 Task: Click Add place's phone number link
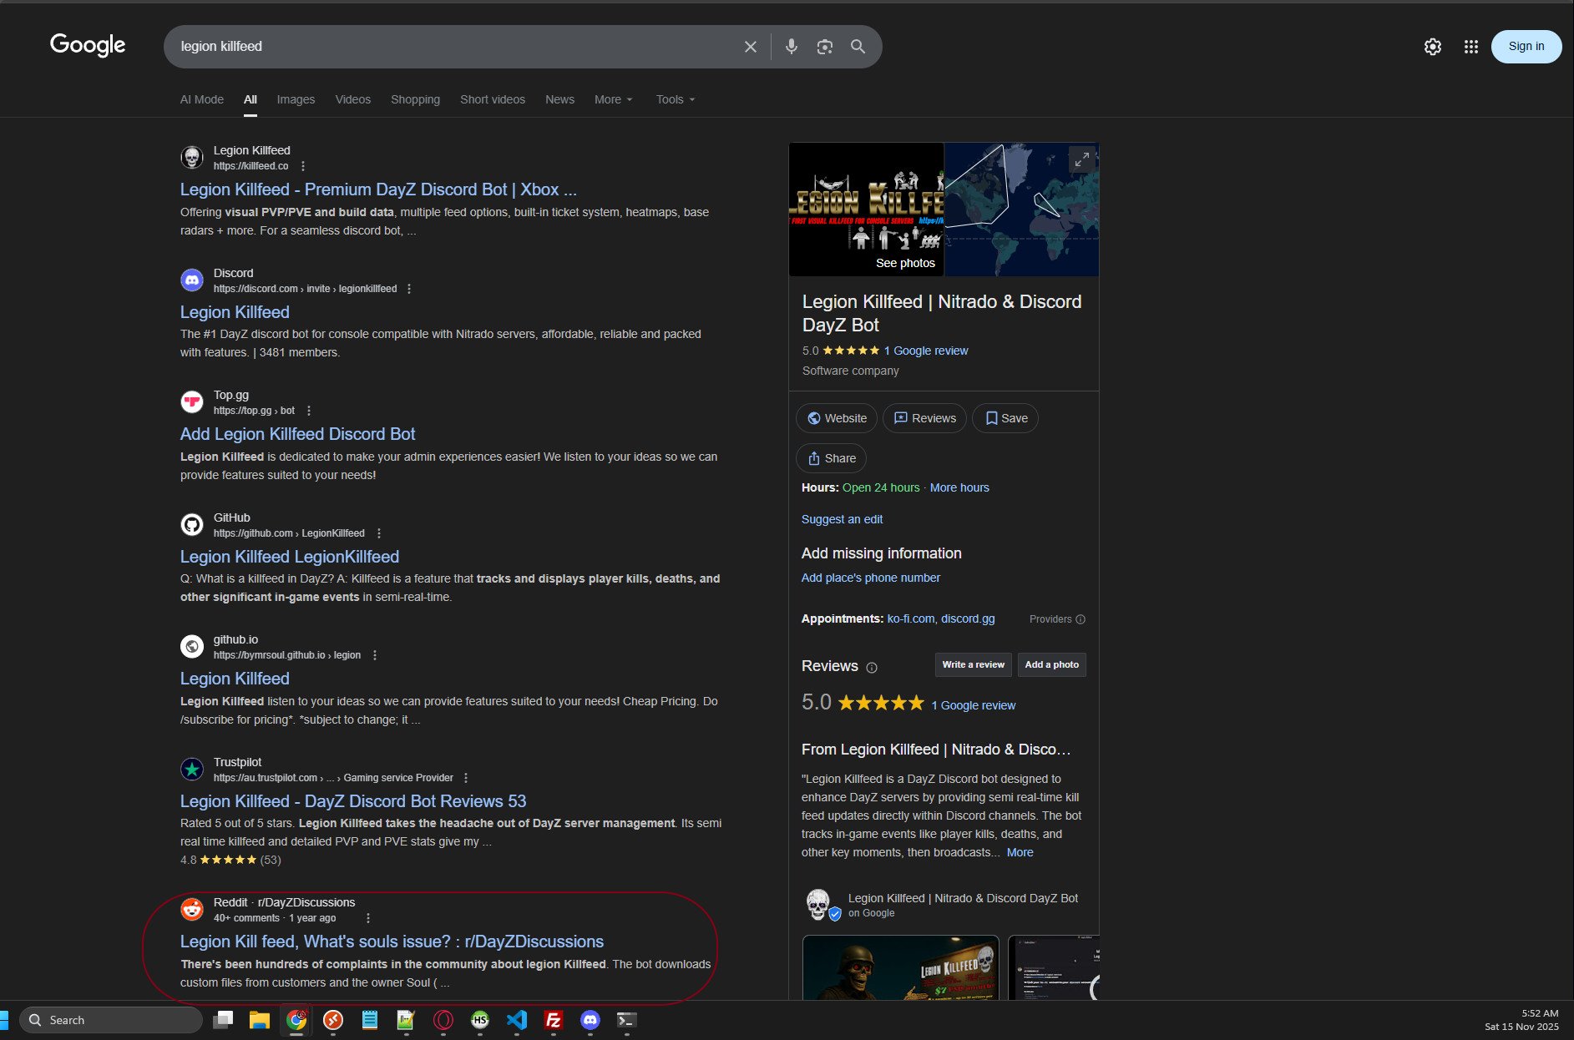(870, 578)
